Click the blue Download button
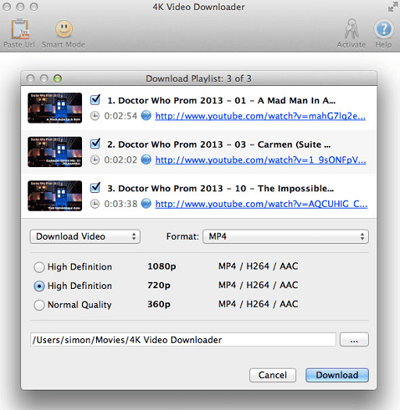Screen dimensions: 400x410 coord(337,375)
